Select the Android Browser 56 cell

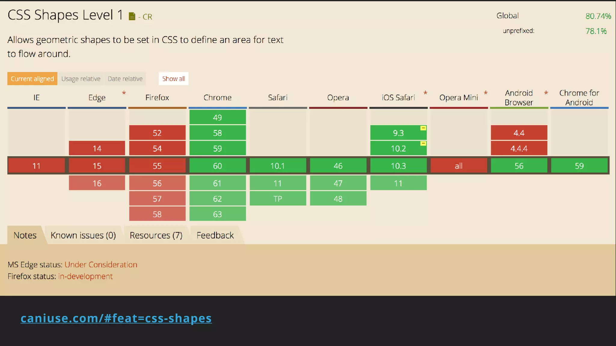point(519,166)
